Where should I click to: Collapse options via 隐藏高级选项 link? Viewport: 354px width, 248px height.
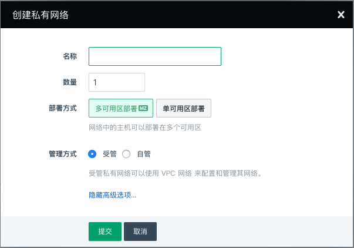point(113,195)
